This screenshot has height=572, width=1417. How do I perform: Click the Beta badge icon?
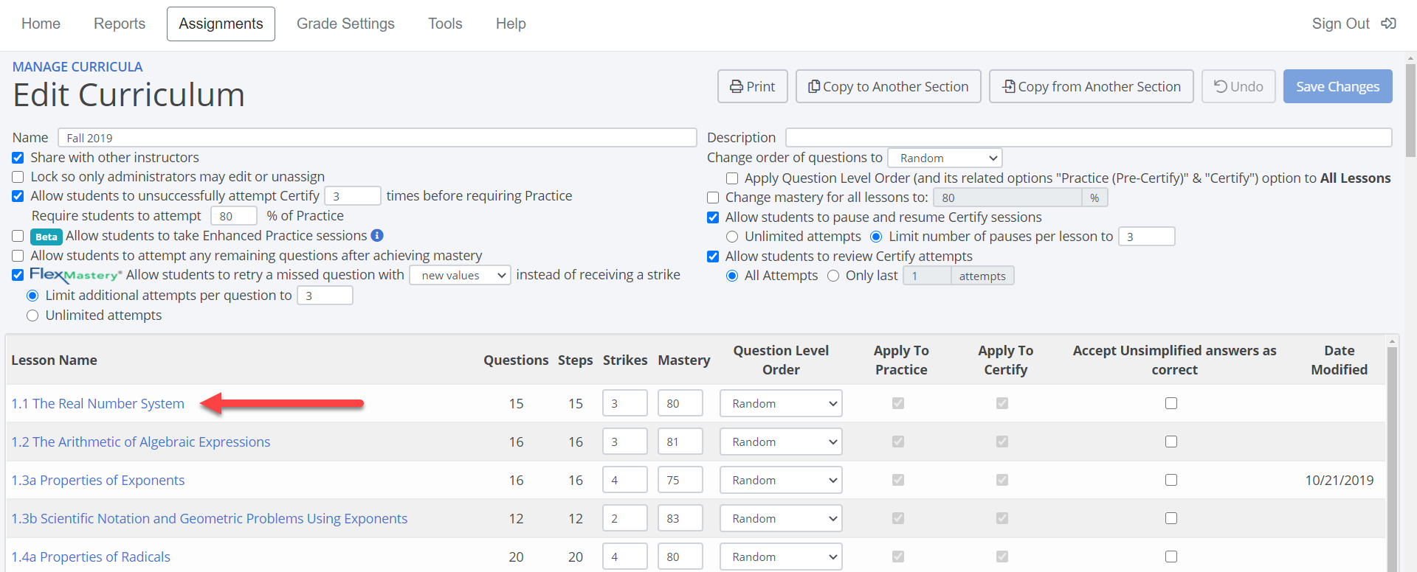46,237
